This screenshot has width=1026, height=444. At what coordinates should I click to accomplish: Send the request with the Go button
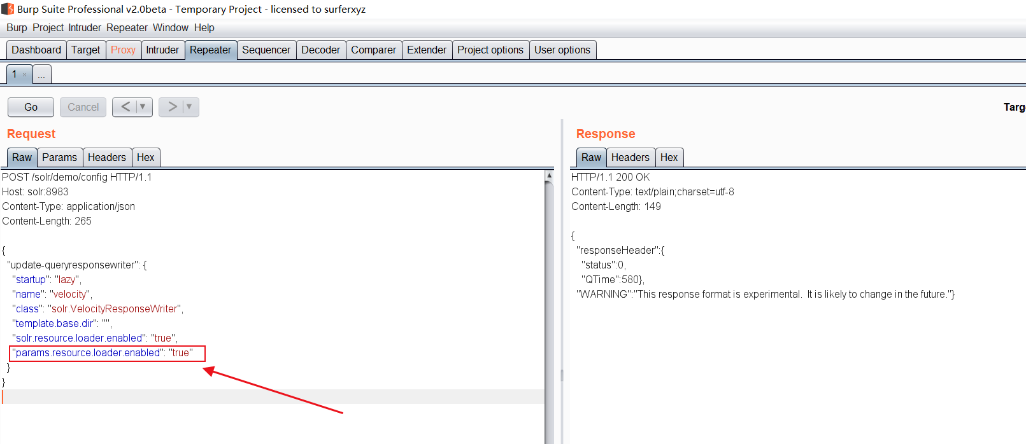coord(31,107)
